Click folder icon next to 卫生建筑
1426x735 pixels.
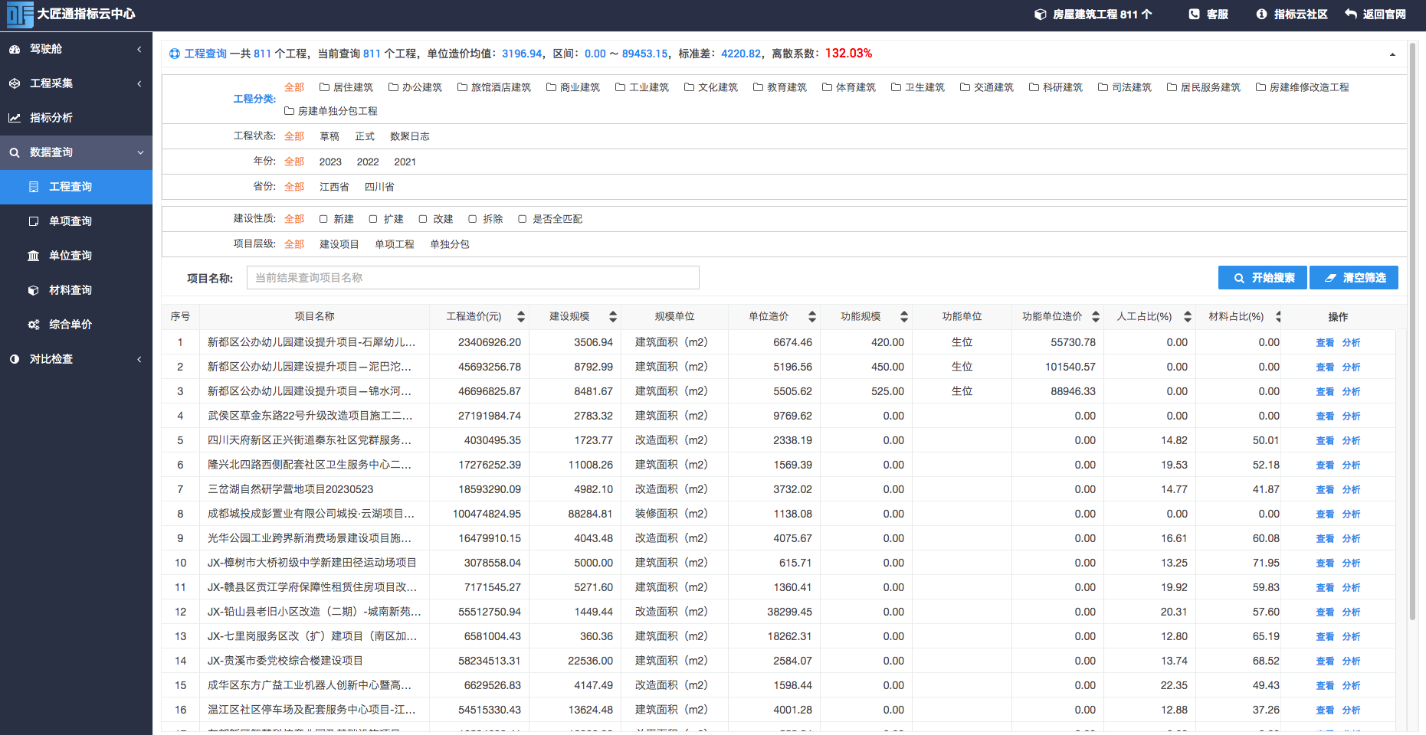896,87
